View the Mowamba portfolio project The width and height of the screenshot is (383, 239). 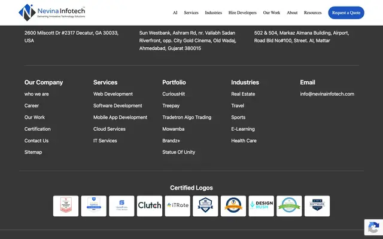[174, 129]
